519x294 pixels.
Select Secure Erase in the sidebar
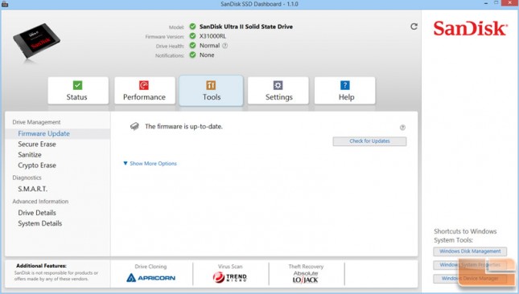click(x=37, y=145)
